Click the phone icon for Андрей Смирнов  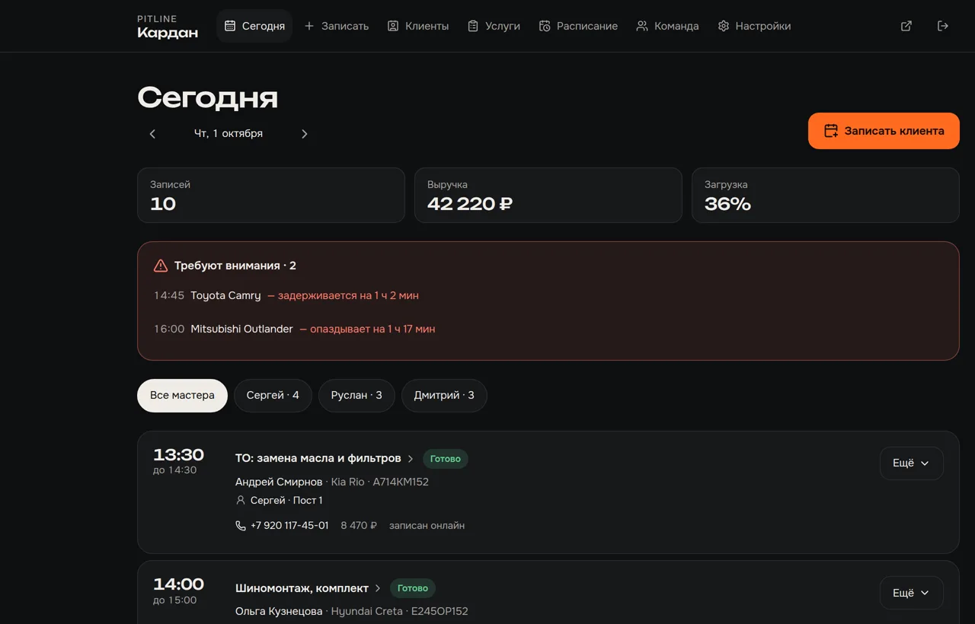tap(241, 526)
